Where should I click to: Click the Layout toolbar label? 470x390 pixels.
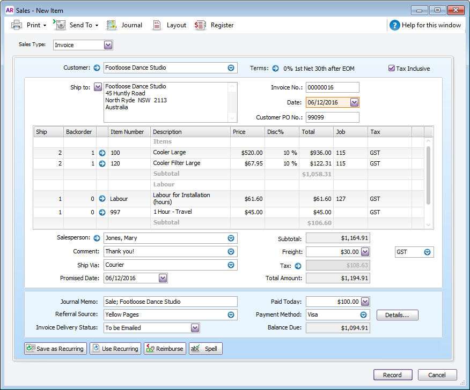[x=176, y=25]
